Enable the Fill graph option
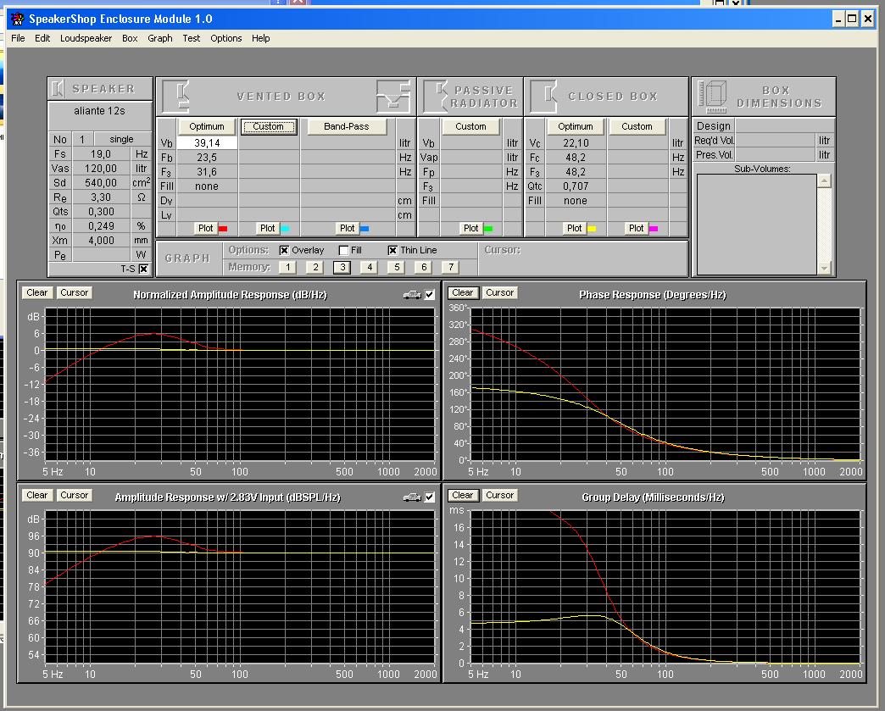This screenshot has height=711, width=885. (343, 251)
